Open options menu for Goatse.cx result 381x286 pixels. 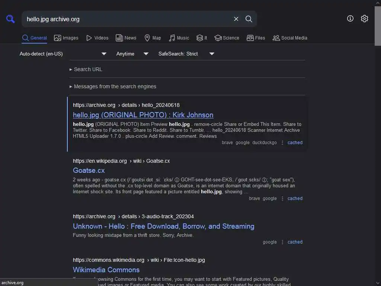click(x=282, y=198)
